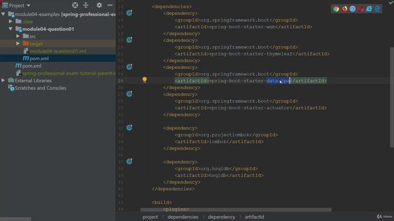Hide the Project panel with minus icon
This screenshot has height=221, width=394.
[110, 5]
